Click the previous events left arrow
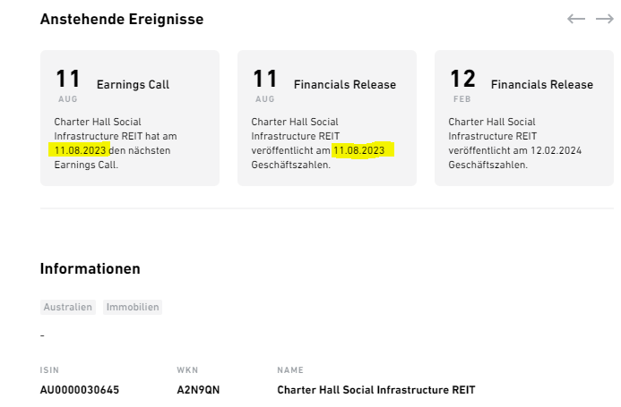This screenshot has width=621, height=407. pyautogui.click(x=576, y=19)
